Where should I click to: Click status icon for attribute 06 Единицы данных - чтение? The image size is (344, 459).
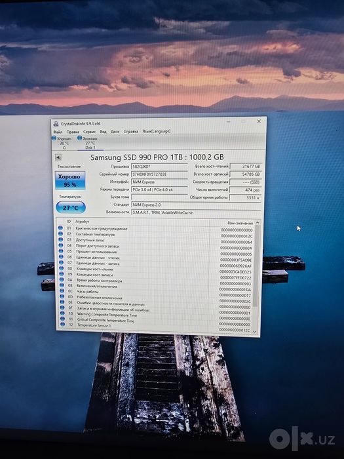(61, 257)
